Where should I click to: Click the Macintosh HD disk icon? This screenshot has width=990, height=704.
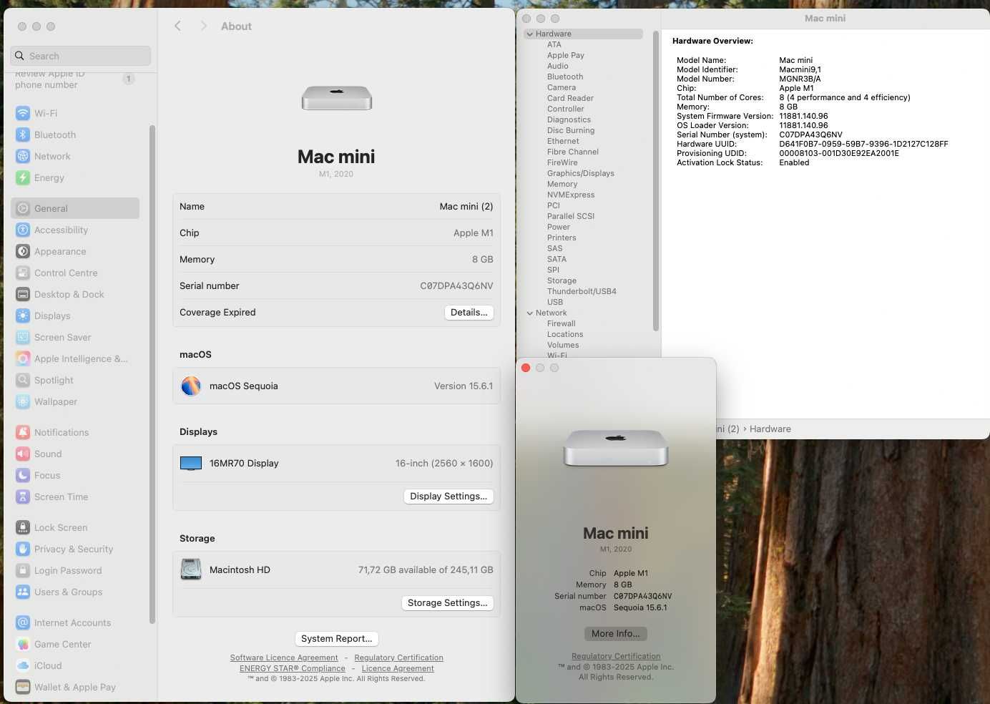click(191, 569)
